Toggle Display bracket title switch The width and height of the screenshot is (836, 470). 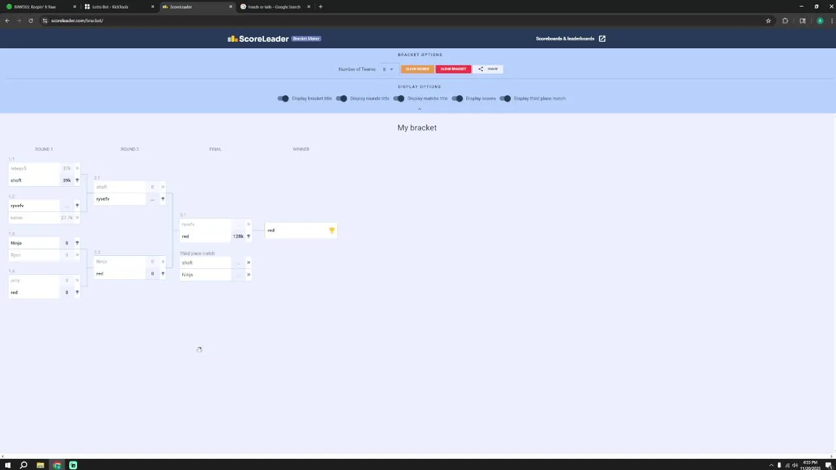click(283, 99)
